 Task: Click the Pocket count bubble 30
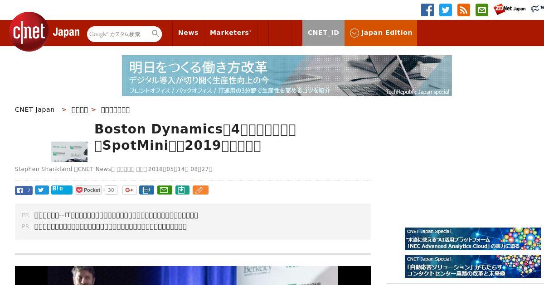[111, 190]
